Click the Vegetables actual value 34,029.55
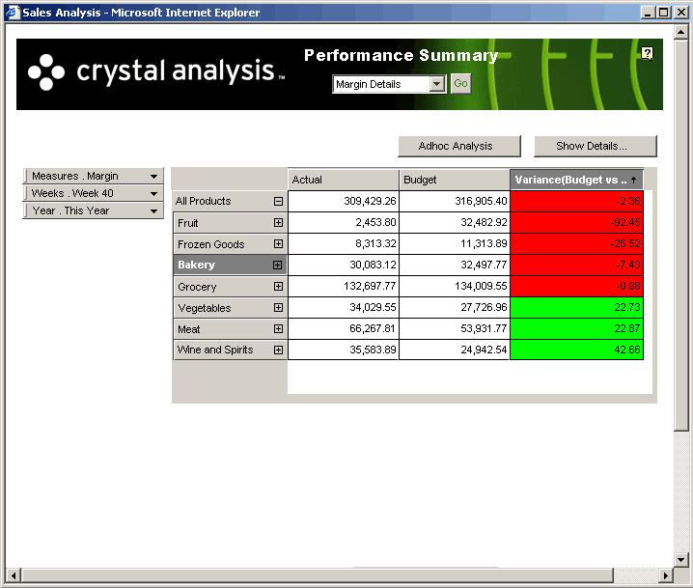693x588 pixels. click(344, 307)
